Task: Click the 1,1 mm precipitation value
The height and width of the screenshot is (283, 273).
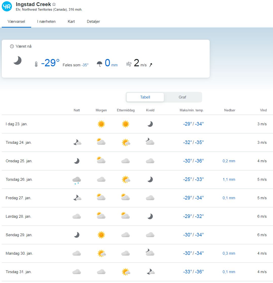Action: pyautogui.click(x=229, y=179)
